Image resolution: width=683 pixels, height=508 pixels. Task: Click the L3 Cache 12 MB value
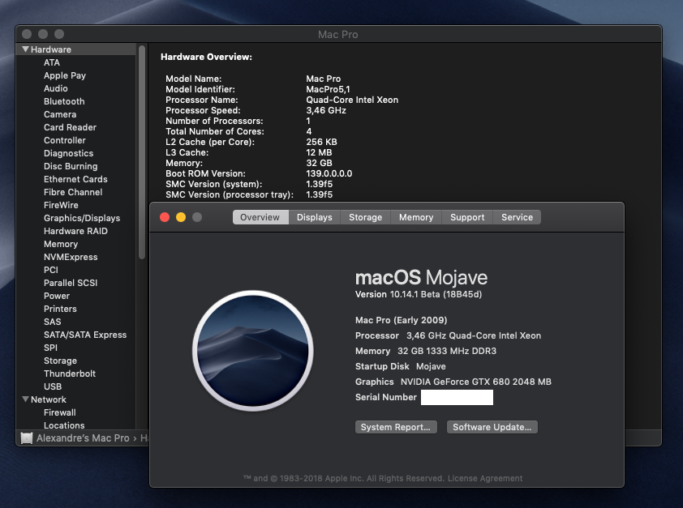(x=319, y=152)
